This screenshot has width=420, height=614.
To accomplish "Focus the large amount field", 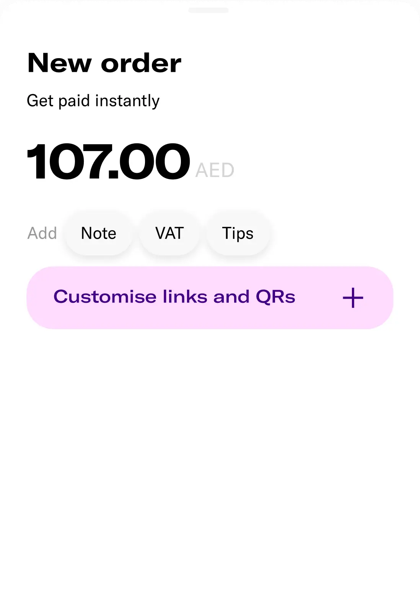I will (108, 161).
